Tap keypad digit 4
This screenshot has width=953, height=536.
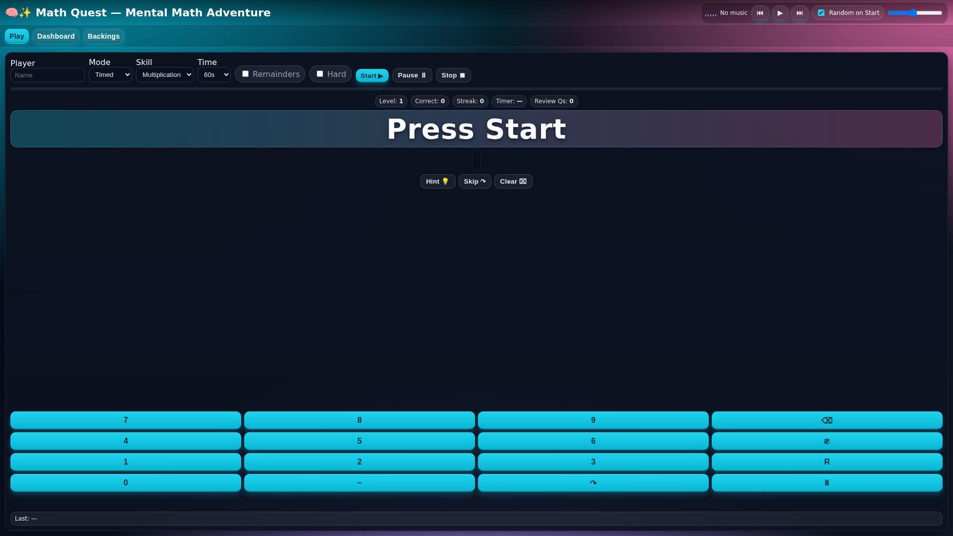click(x=126, y=441)
